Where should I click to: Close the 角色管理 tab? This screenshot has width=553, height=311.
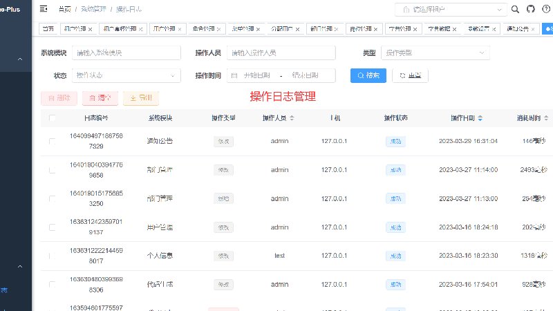[218, 29]
